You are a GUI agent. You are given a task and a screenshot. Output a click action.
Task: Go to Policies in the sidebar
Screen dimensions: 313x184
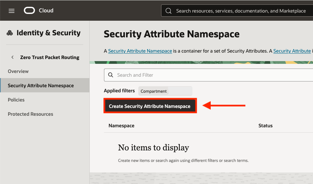[16, 100]
